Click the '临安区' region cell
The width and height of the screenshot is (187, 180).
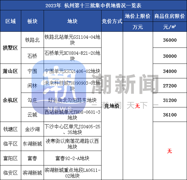pos(11,173)
